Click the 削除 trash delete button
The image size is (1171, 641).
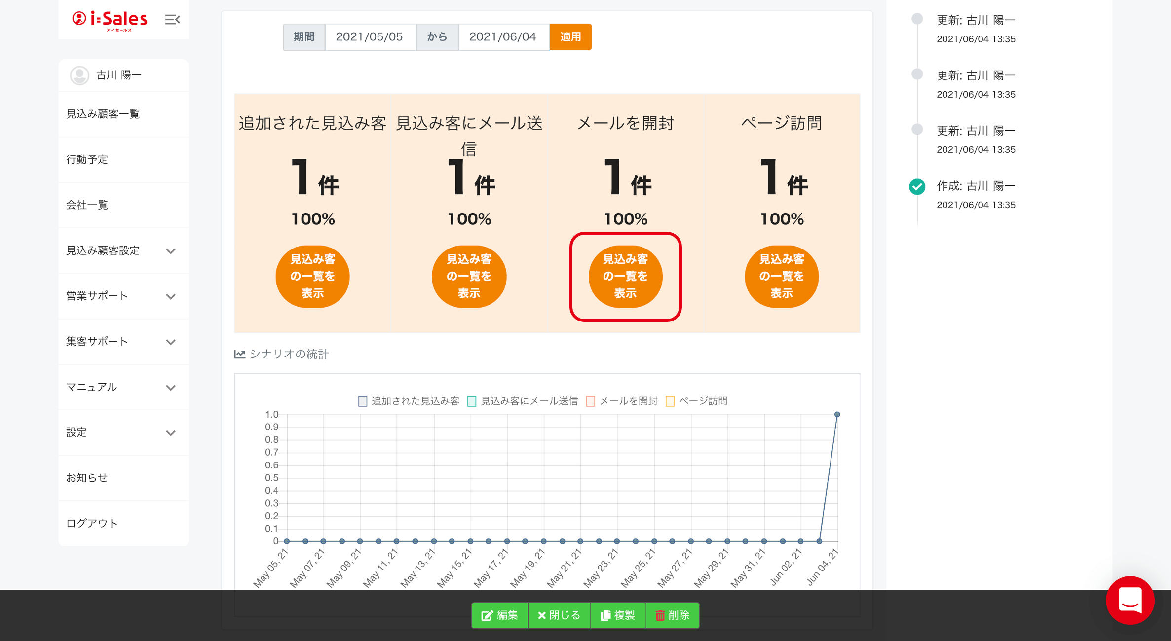coord(672,615)
